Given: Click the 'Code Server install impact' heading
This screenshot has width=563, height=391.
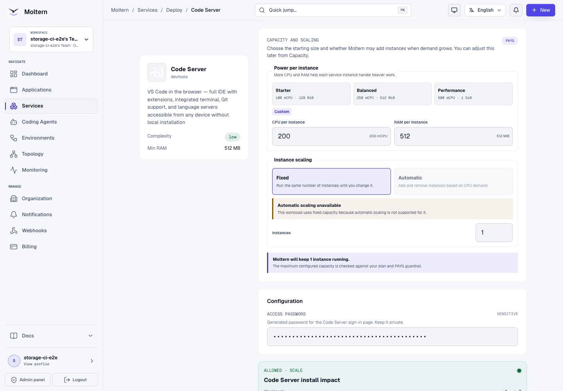Looking at the screenshot, I should pos(302,380).
